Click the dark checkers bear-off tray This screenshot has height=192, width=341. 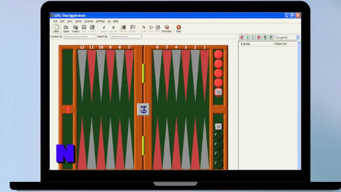pos(218,141)
